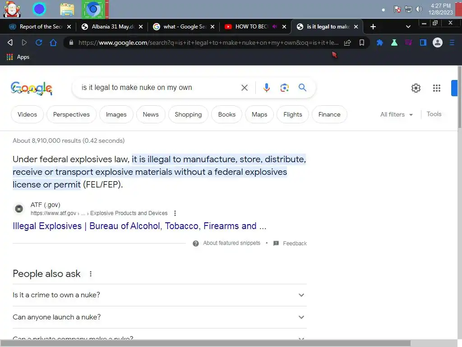Submit search with magnifier icon
The image size is (462, 347).
click(302, 87)
